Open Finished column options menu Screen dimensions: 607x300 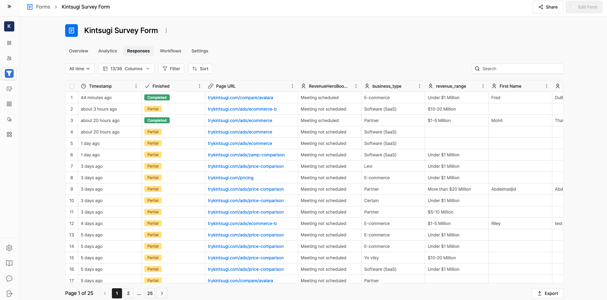click(x=200, y=86)
